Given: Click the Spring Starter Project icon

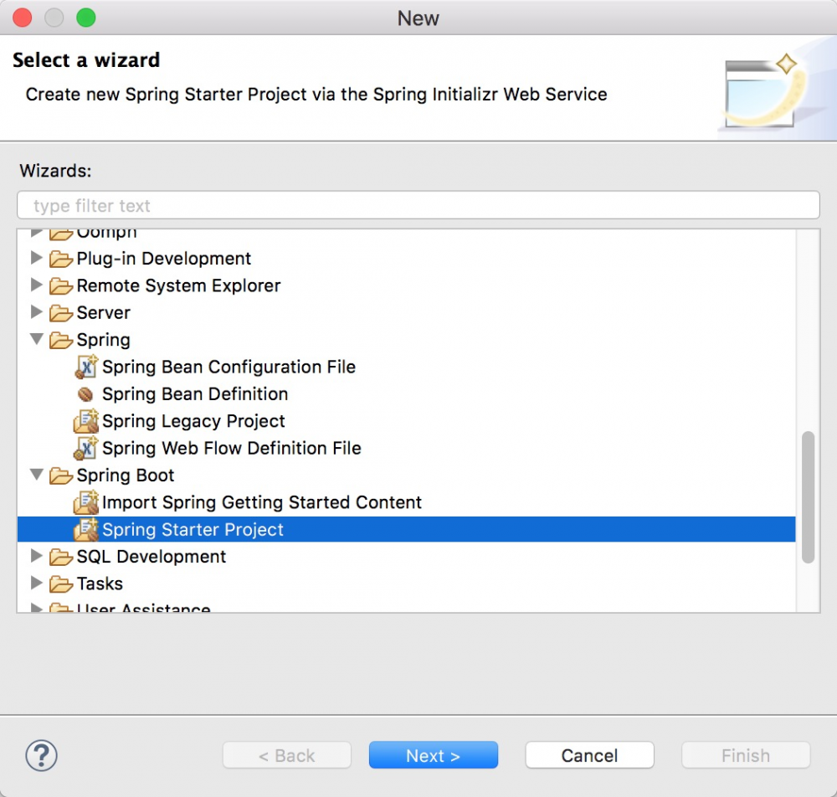Looking at the screenshot, I should coord(85,530).
